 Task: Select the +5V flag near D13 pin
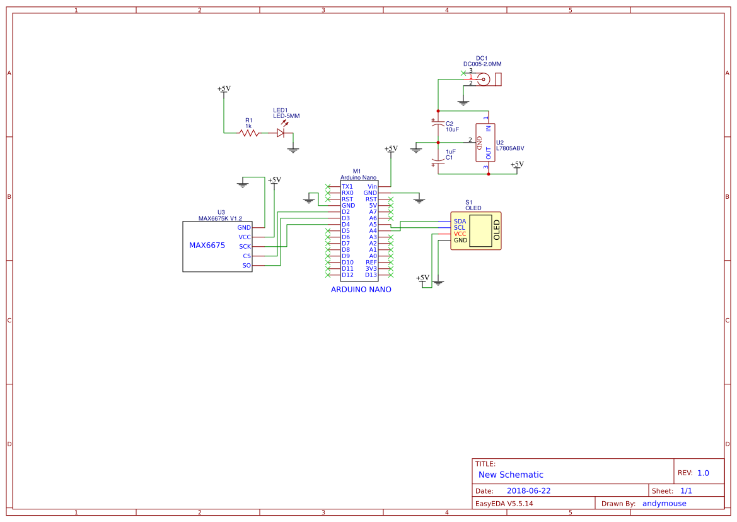tap(423, 277)
